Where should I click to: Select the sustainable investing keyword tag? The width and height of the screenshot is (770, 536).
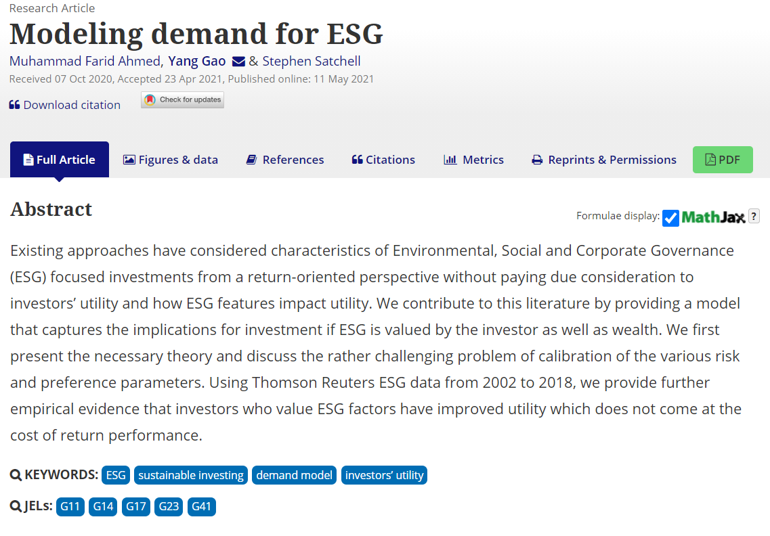pos(191,475)
